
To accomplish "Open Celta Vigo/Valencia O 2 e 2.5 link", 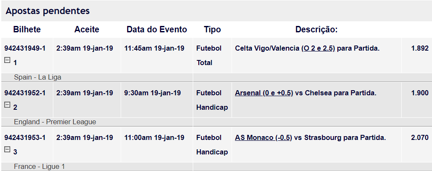I will 318,48.
